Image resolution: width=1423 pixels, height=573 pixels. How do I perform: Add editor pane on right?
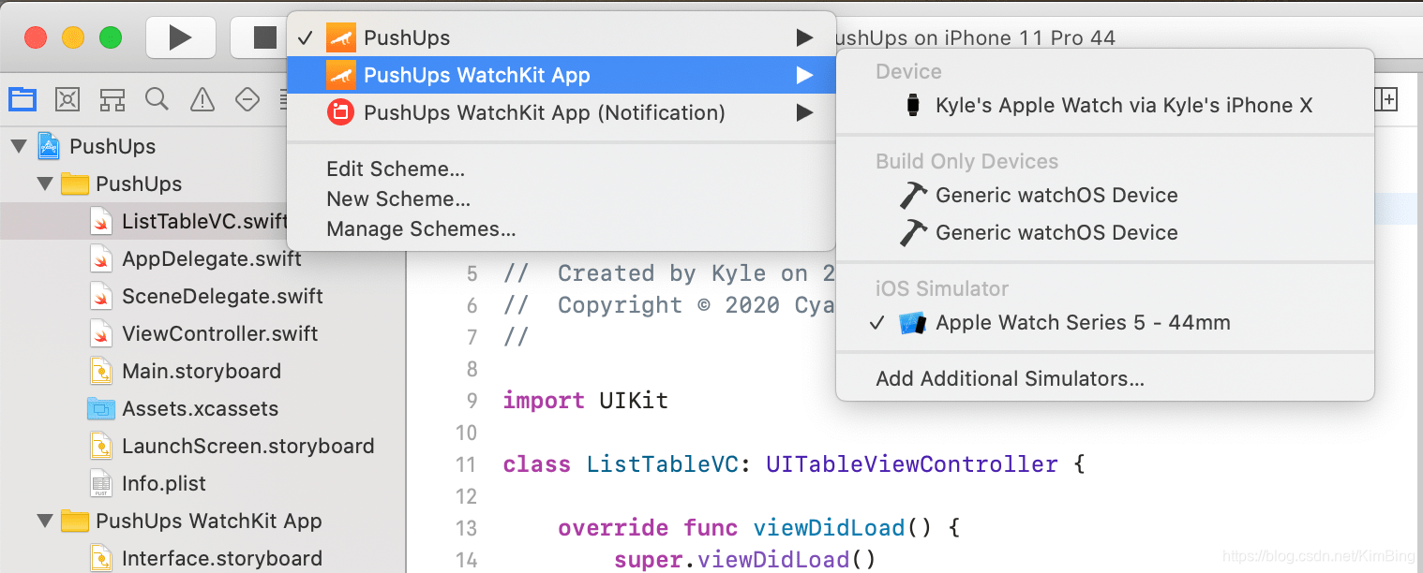point(1386,99)
